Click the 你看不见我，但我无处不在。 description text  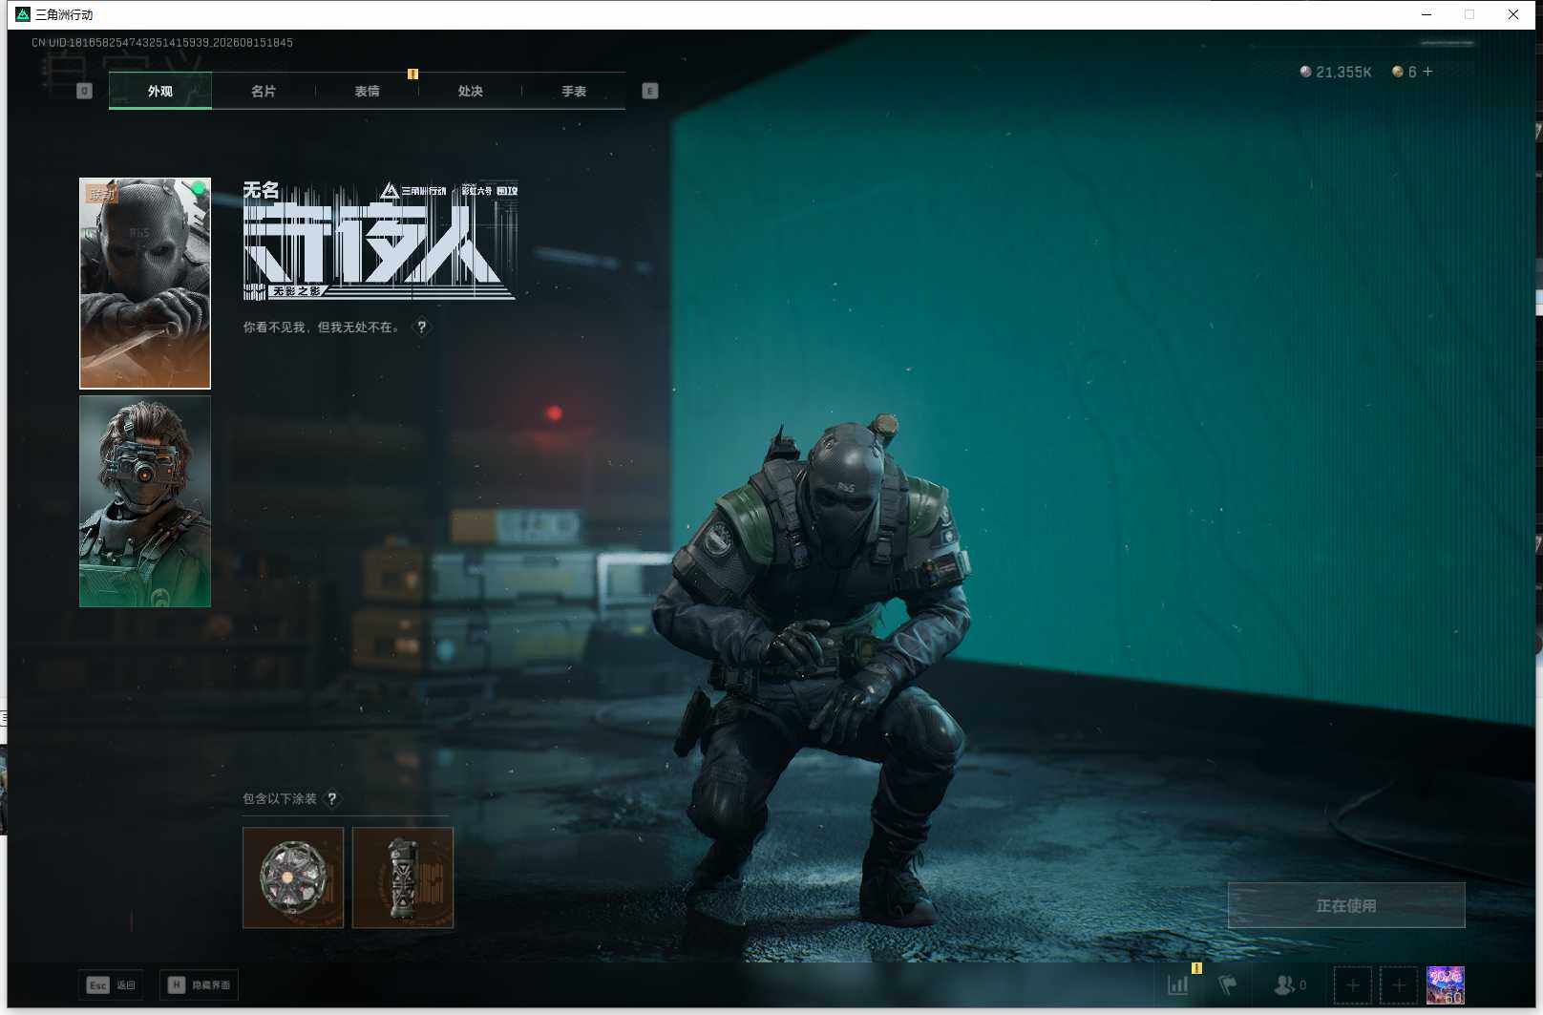point(322,327)
